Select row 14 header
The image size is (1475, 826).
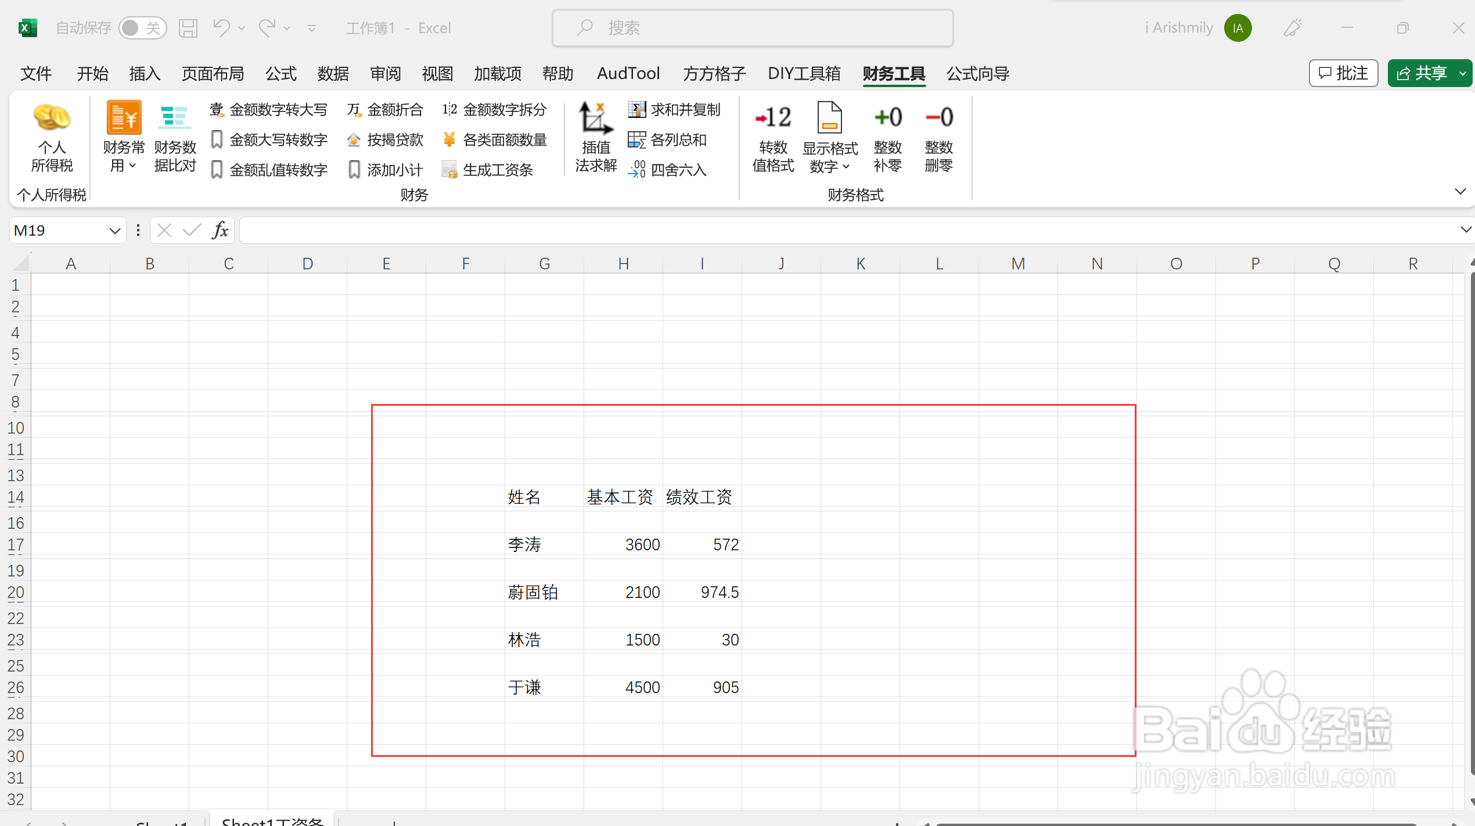pos(16,497)
